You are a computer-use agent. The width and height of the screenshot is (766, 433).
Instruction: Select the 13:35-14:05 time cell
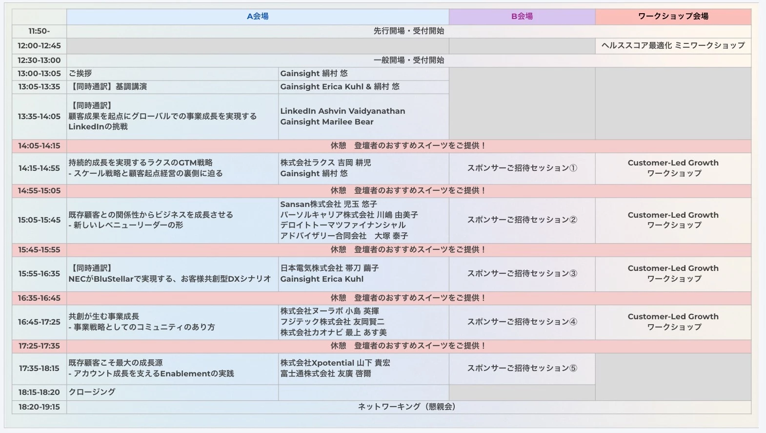39,116
